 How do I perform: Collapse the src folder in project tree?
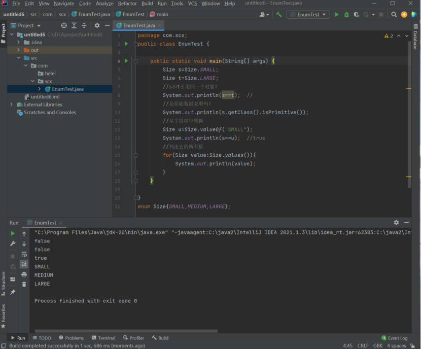(19, 58)
